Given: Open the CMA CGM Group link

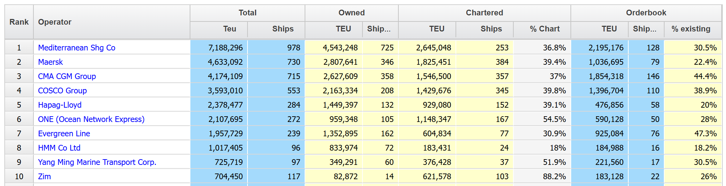Looking at the screenshot, I should point(67,76).
